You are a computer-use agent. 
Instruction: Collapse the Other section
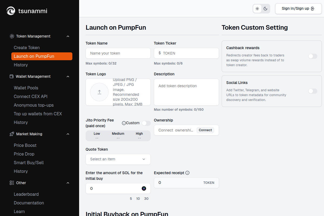[68, 183]
